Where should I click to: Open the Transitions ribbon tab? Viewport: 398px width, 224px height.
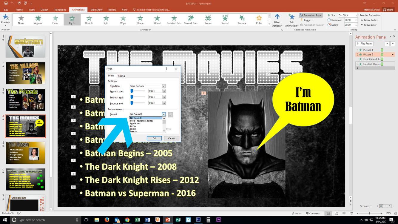click(60, 10)
